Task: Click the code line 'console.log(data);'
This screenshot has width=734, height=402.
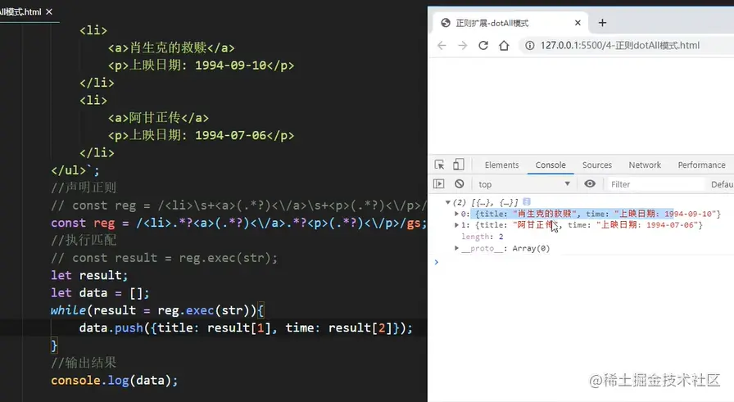Action: pyautogui.click(x=114, y=381)
